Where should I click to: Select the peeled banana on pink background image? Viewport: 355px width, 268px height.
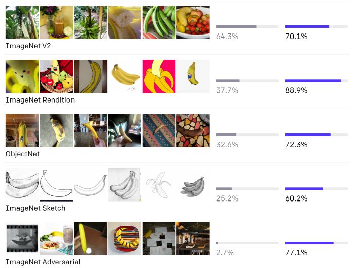click(x=159, y=76)
